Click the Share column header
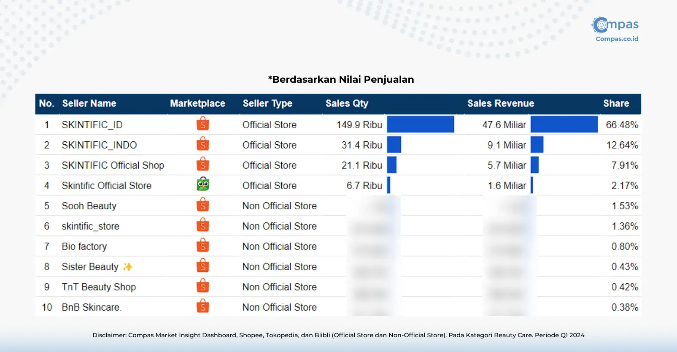This screenshot has height=352, width=677. [x=616, y=103]
